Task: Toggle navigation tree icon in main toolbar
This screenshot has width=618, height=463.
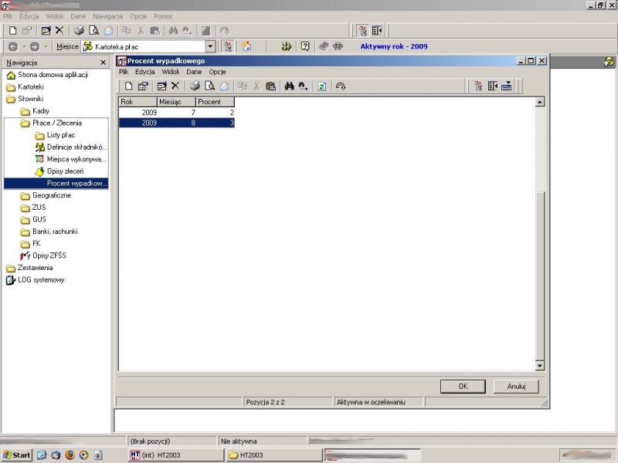Action: pyautogui.click(x=362, y=31)
